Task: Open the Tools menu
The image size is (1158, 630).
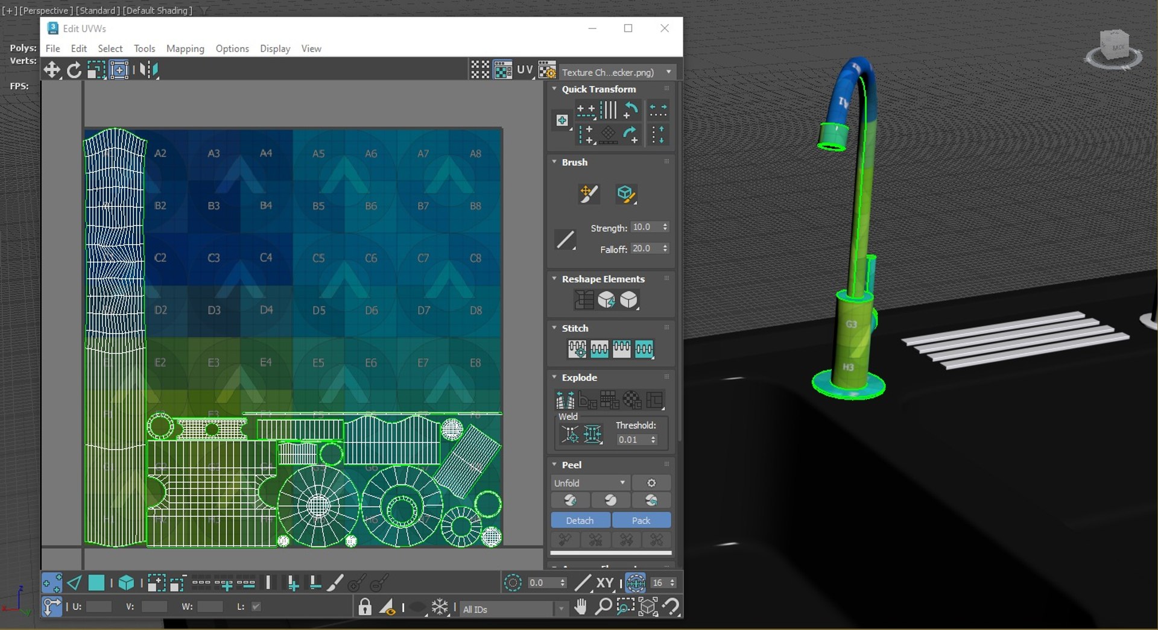Action: [x=145, y=49]
